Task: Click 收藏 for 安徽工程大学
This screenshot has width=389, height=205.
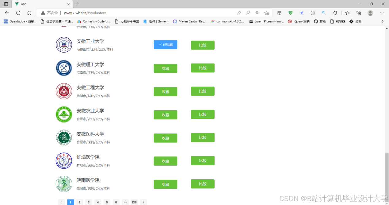Action: [x=166, y=92]
